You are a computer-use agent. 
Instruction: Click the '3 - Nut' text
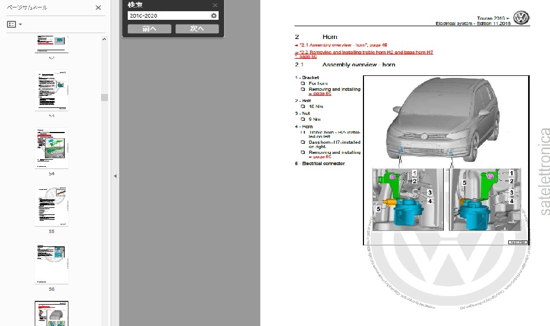303,113
